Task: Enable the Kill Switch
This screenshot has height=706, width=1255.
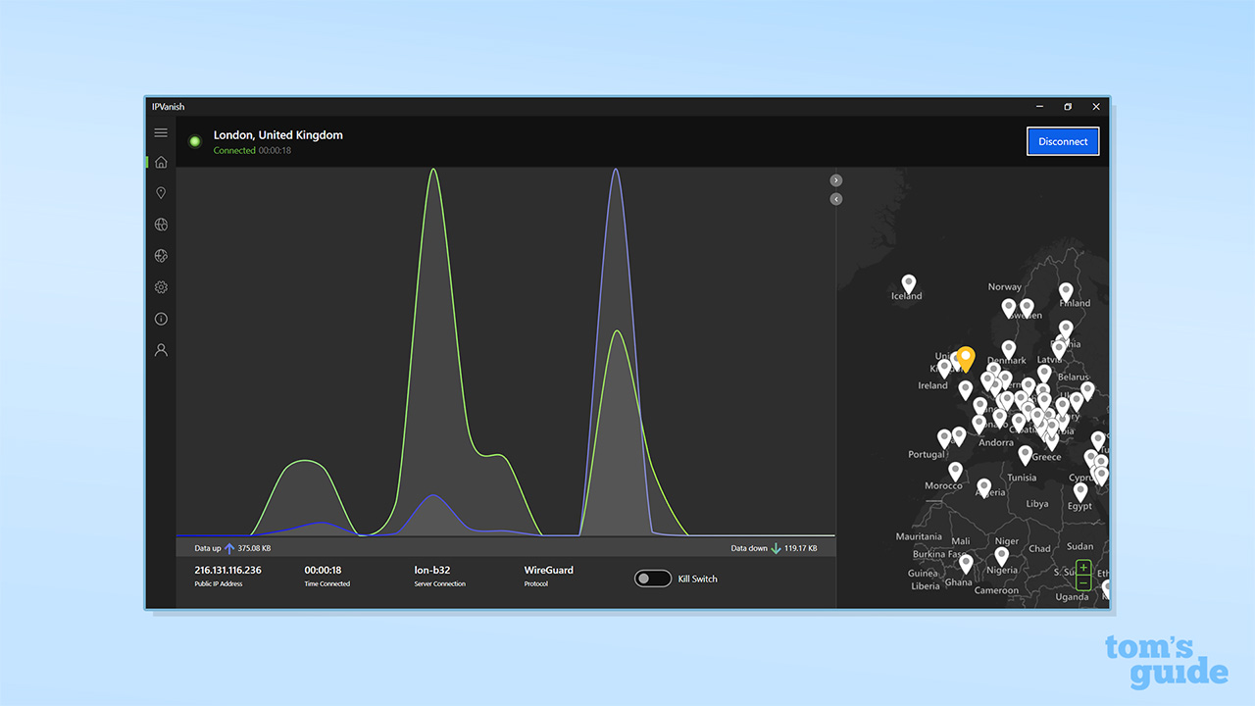Action: tap(652, 579)
